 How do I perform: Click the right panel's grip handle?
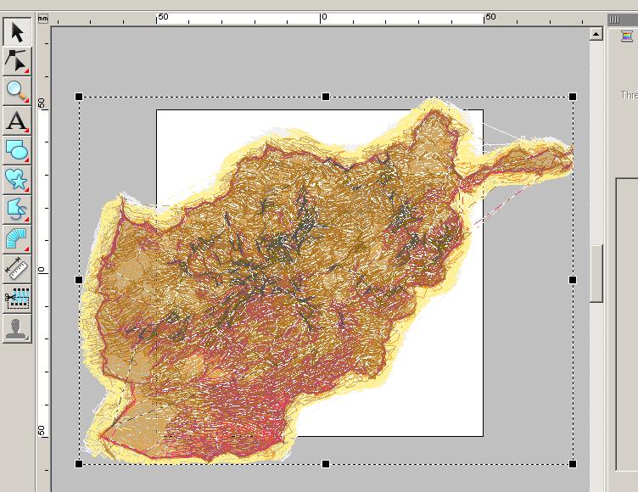(614, 19)
